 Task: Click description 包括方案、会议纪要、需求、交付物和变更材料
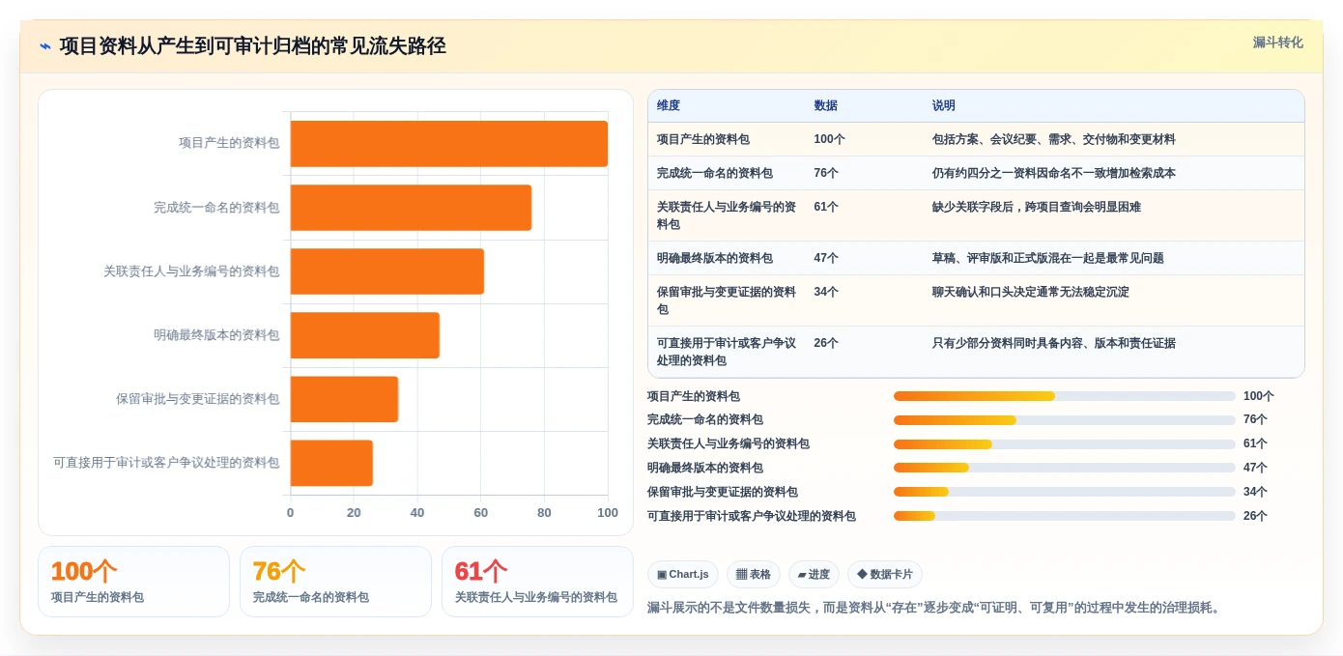coord(1053,139)
